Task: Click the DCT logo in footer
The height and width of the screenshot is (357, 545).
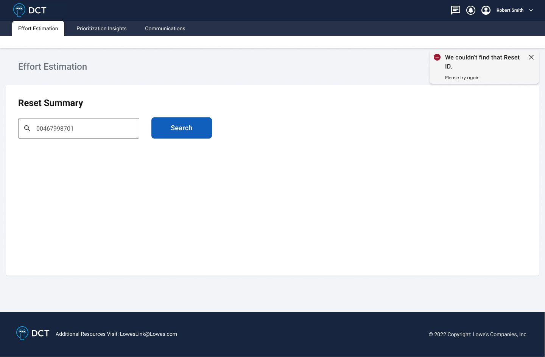Action: click(x=33, y=333)
